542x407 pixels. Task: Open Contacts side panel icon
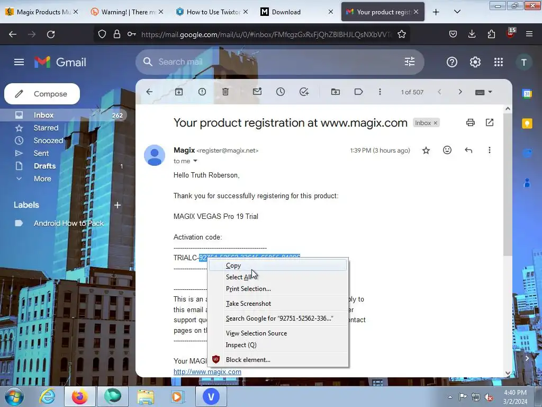point(527,182)
